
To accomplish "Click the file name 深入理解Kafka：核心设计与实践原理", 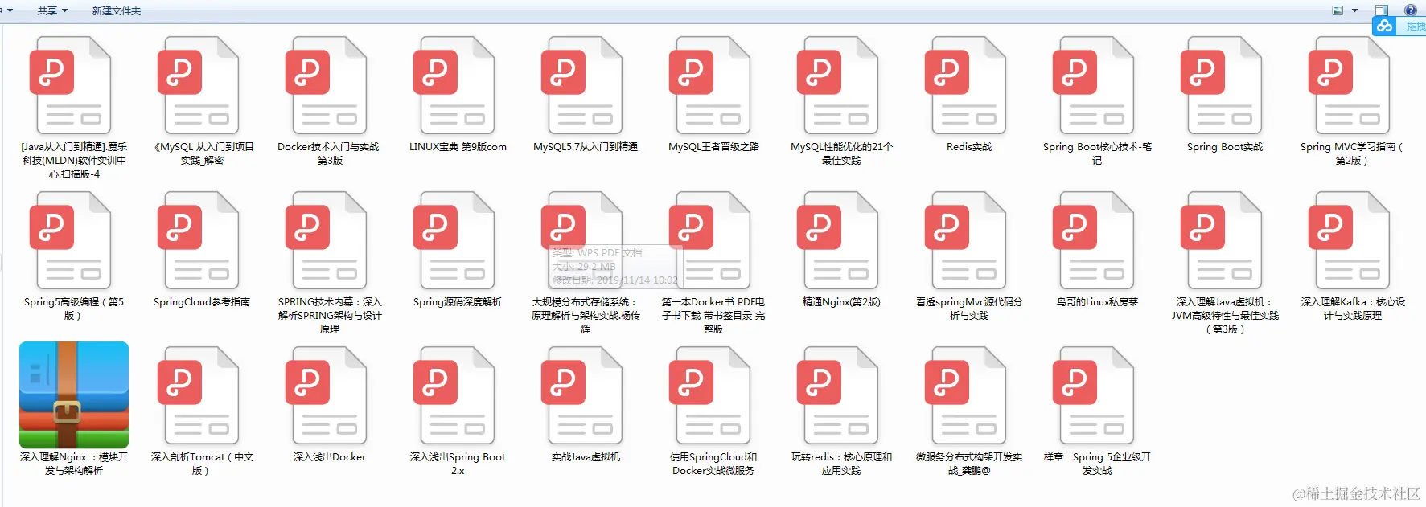I will click(x=1353, y=309).
